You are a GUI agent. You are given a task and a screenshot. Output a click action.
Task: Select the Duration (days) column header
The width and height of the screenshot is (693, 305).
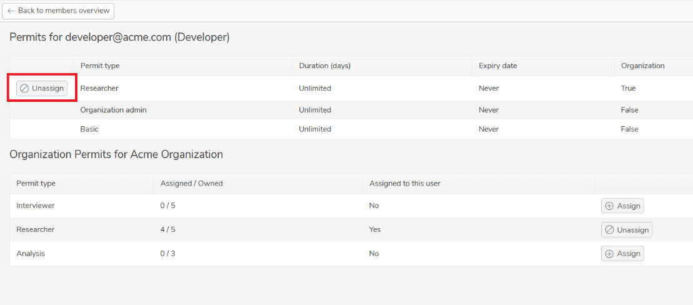(325, 66)
